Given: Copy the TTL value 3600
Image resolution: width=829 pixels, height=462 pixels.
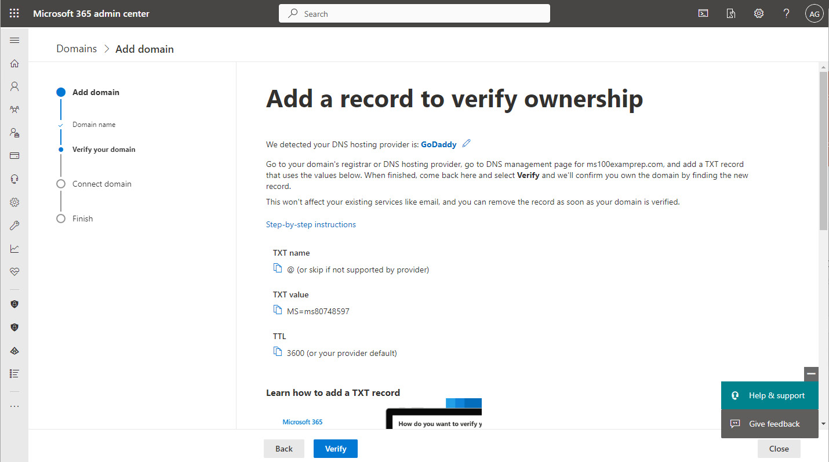Looking at the screenshot, I should [x=277, y=352].
